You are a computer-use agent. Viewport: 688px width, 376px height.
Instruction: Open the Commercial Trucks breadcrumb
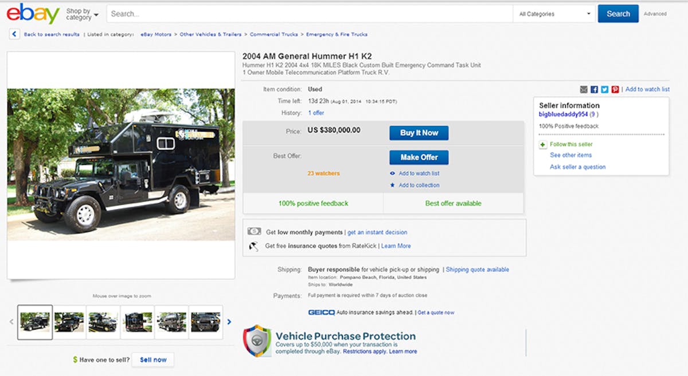pyautogui.click(x=273, y=34)
